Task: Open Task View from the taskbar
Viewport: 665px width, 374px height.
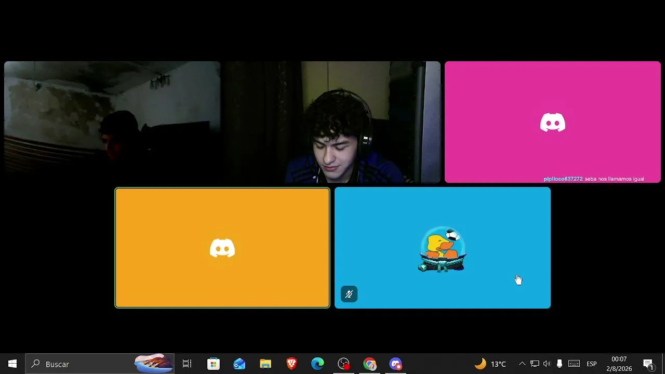Action: coord(187,364)
